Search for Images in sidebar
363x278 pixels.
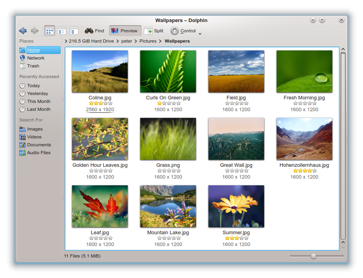[x=35, y=129]
